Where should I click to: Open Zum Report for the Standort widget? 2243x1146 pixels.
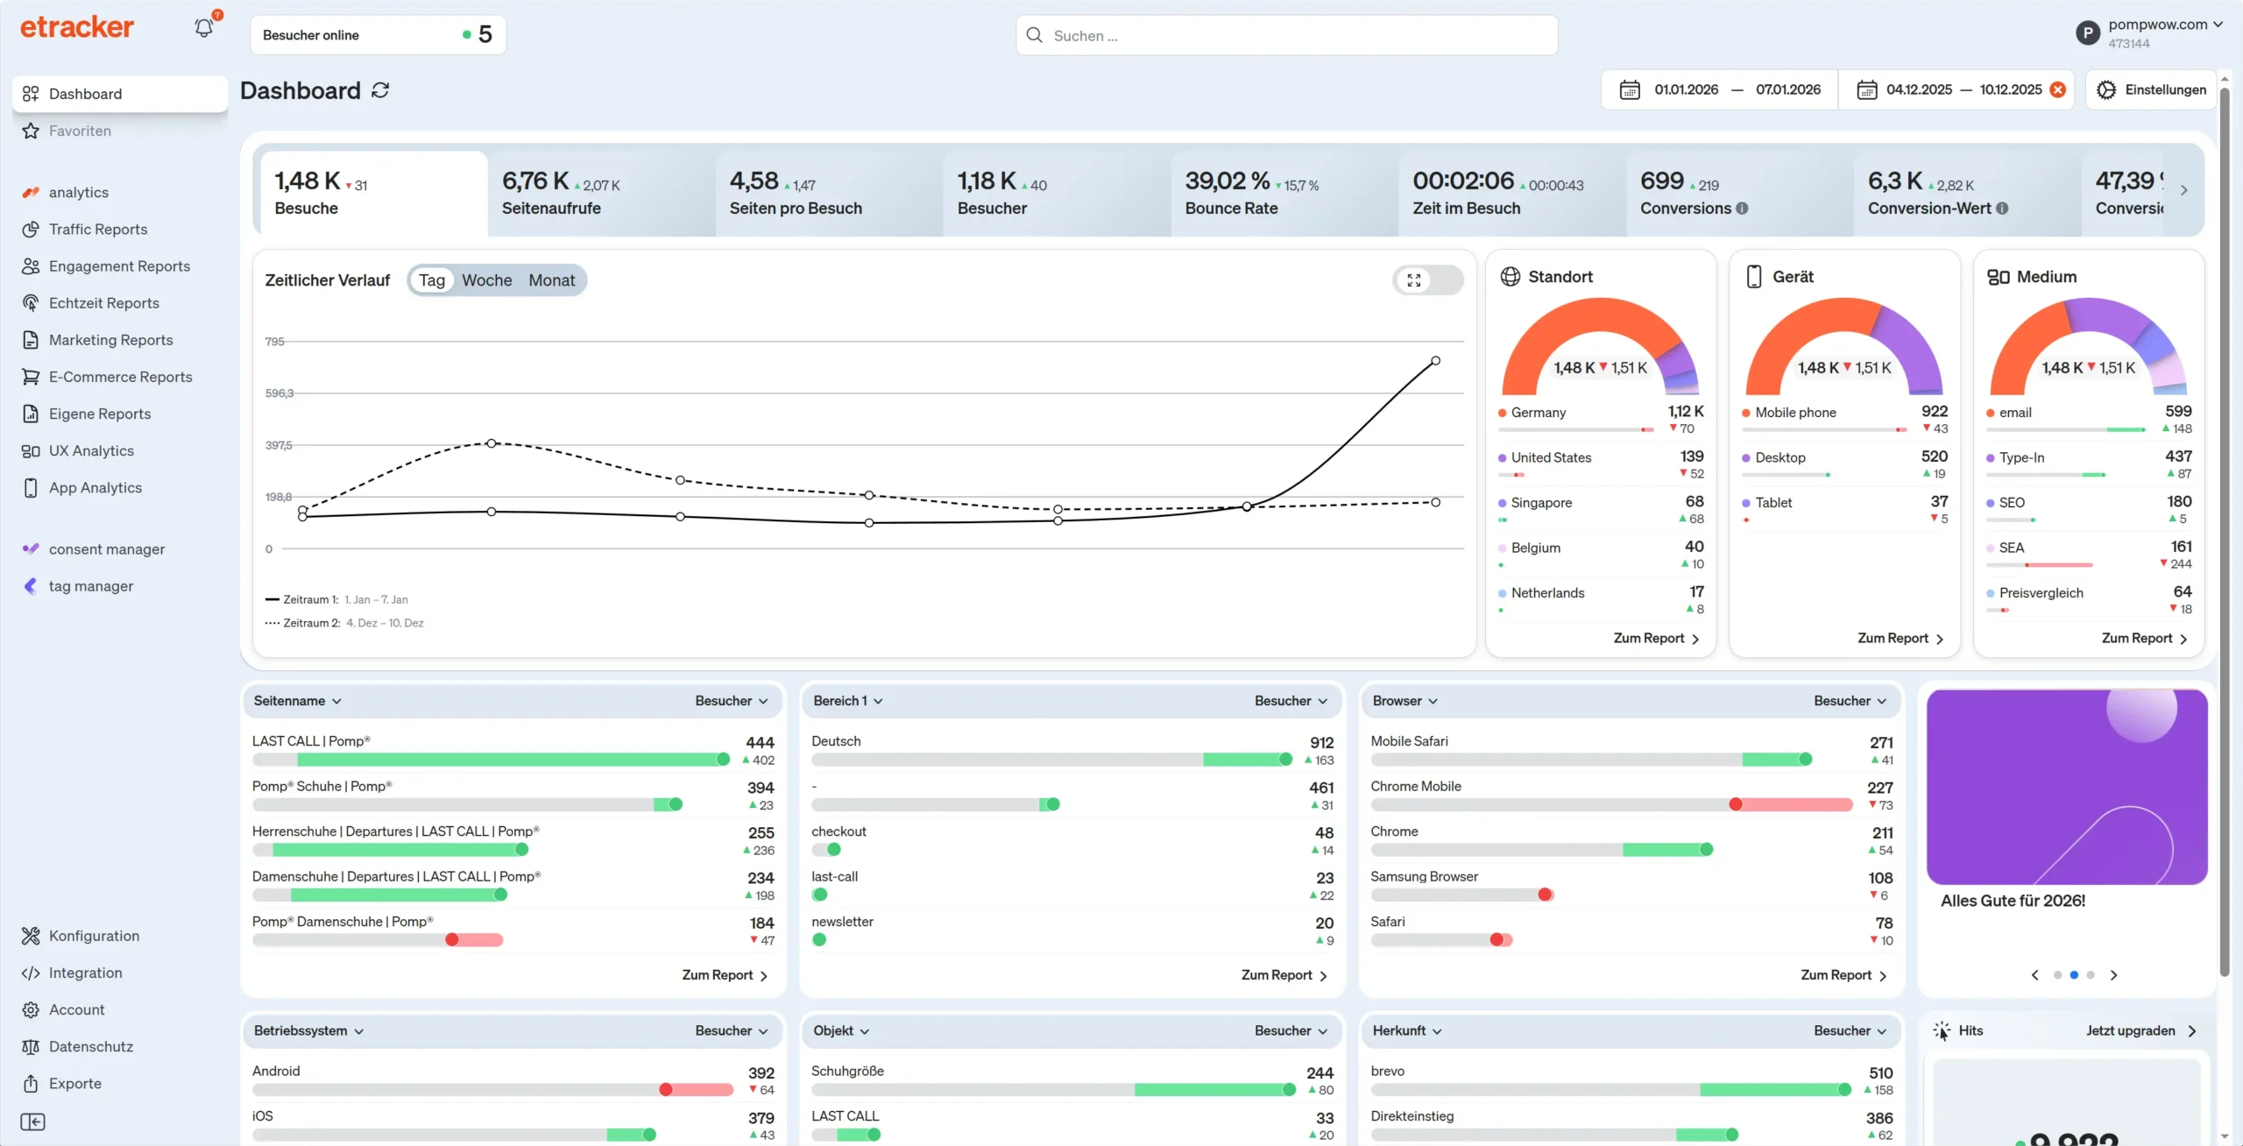[x=1654, y=638]
